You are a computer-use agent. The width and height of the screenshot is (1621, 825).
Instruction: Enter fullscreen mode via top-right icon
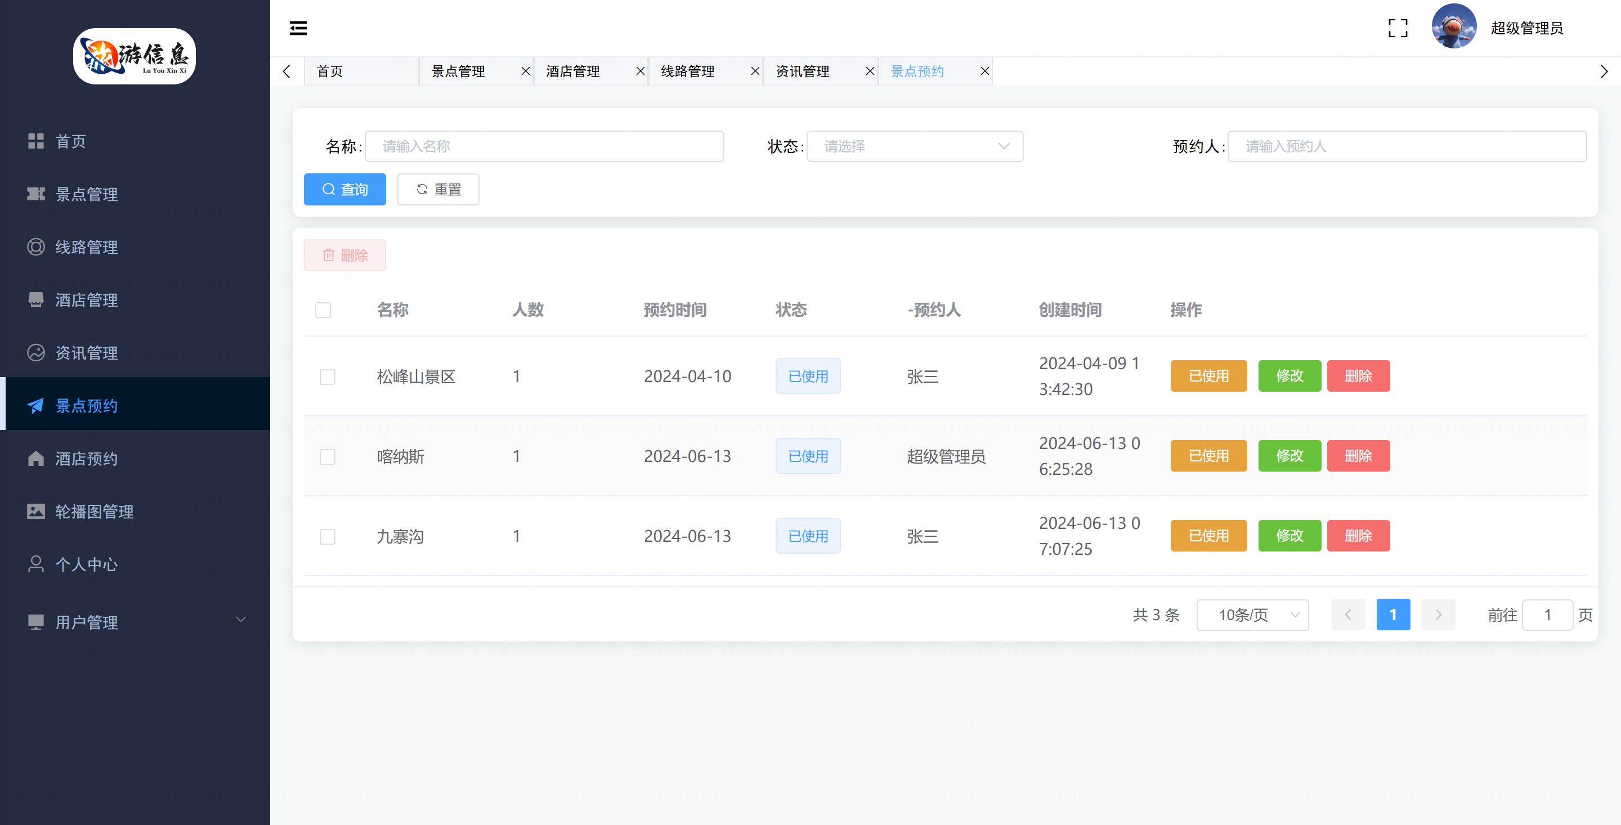click(1398, 28)
